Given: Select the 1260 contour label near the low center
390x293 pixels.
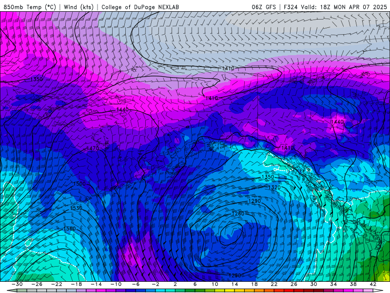Looking at the screenshot, I should click(238, 213).
